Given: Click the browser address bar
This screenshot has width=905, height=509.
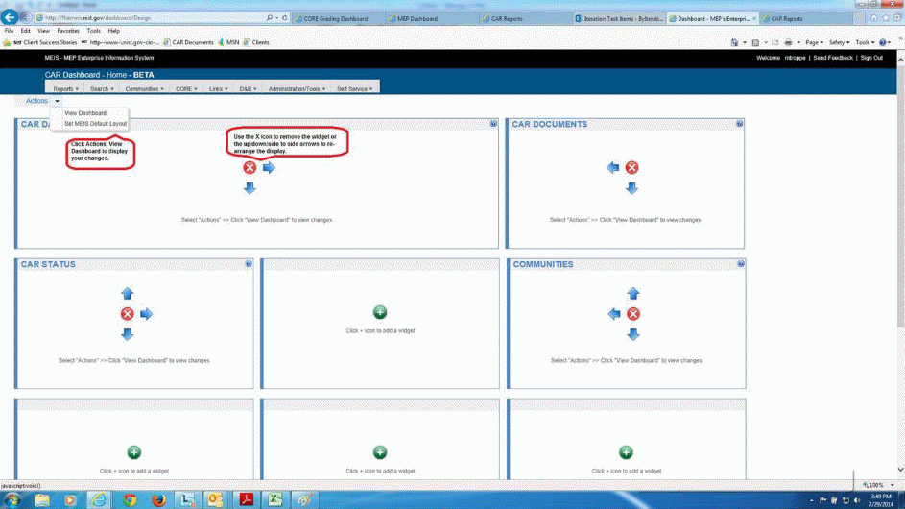Looking at the screenshot, I should click(x=150, y=18).
